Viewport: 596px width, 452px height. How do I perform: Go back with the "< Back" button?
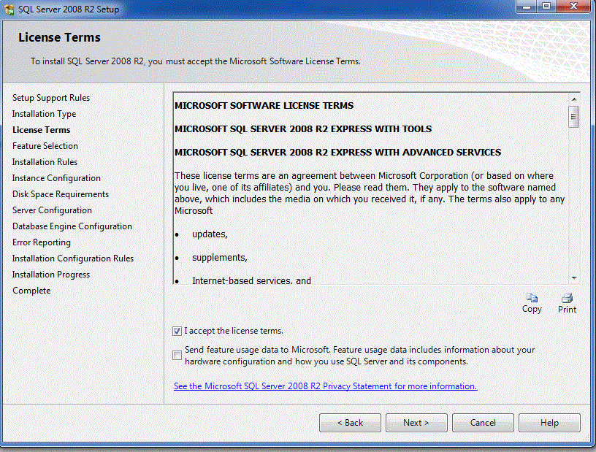point(350,423)
